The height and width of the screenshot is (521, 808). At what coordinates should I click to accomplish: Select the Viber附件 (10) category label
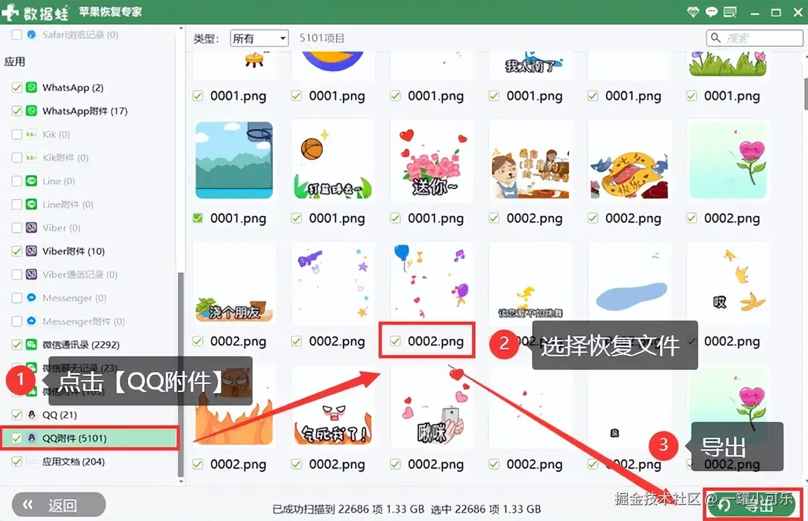coord(73,251)
